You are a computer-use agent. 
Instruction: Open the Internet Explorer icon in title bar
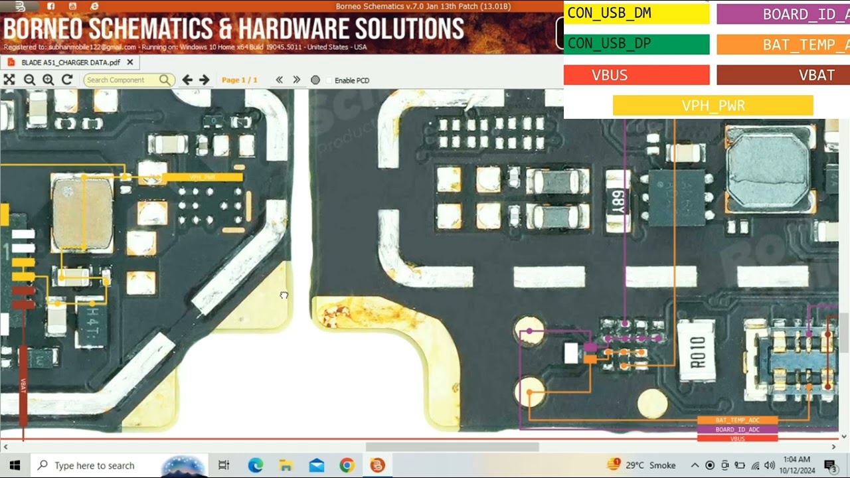94,6
